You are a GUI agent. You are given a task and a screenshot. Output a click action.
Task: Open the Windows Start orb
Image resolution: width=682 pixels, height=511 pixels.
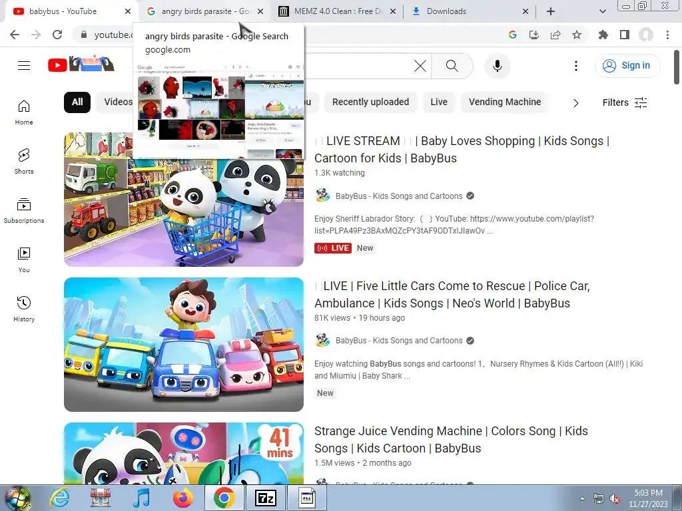tap(17, 498)
